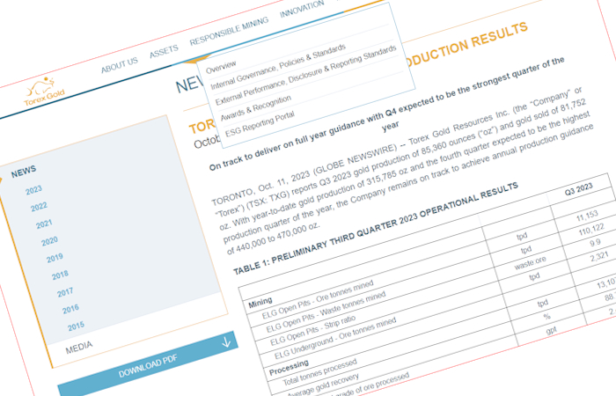Click 'ELG Open Pits - Ore tonnes mined'
Screen dimensions: 616x396
pos(318,300)
